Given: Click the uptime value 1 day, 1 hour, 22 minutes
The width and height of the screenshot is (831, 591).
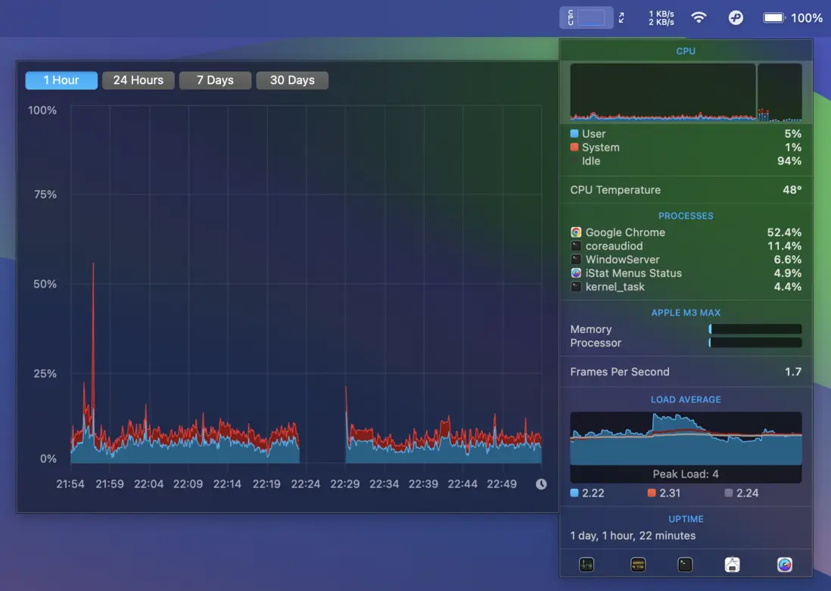Looking at the screenshot, I should click(633, 535).
